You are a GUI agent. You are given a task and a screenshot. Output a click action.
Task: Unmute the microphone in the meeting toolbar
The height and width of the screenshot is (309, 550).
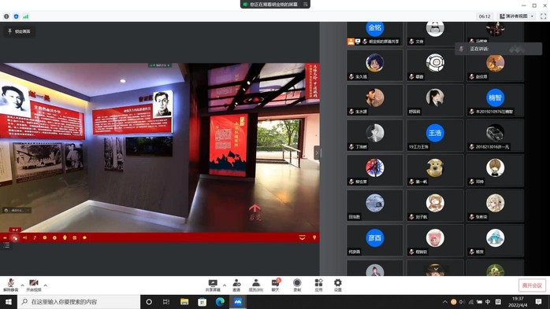pos(10,285)
